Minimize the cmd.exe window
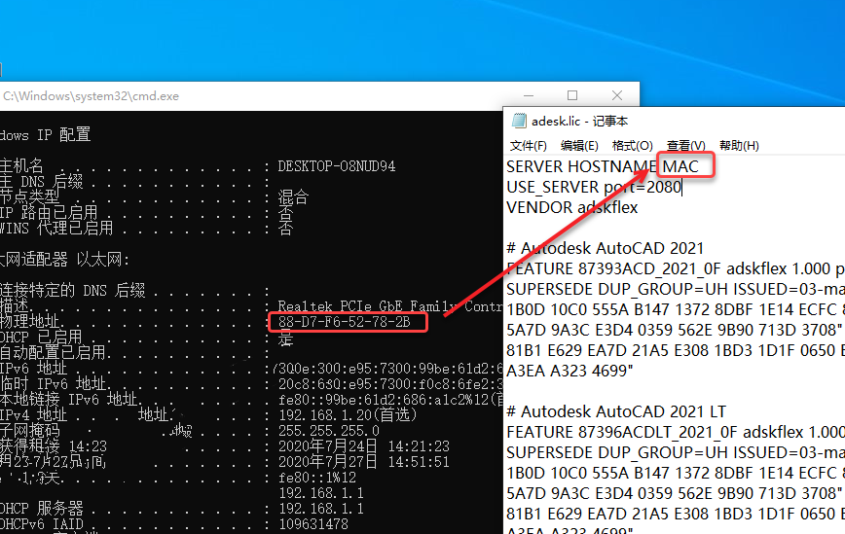The height and width of the screenshot is (534, 845). tap(529, 96)
